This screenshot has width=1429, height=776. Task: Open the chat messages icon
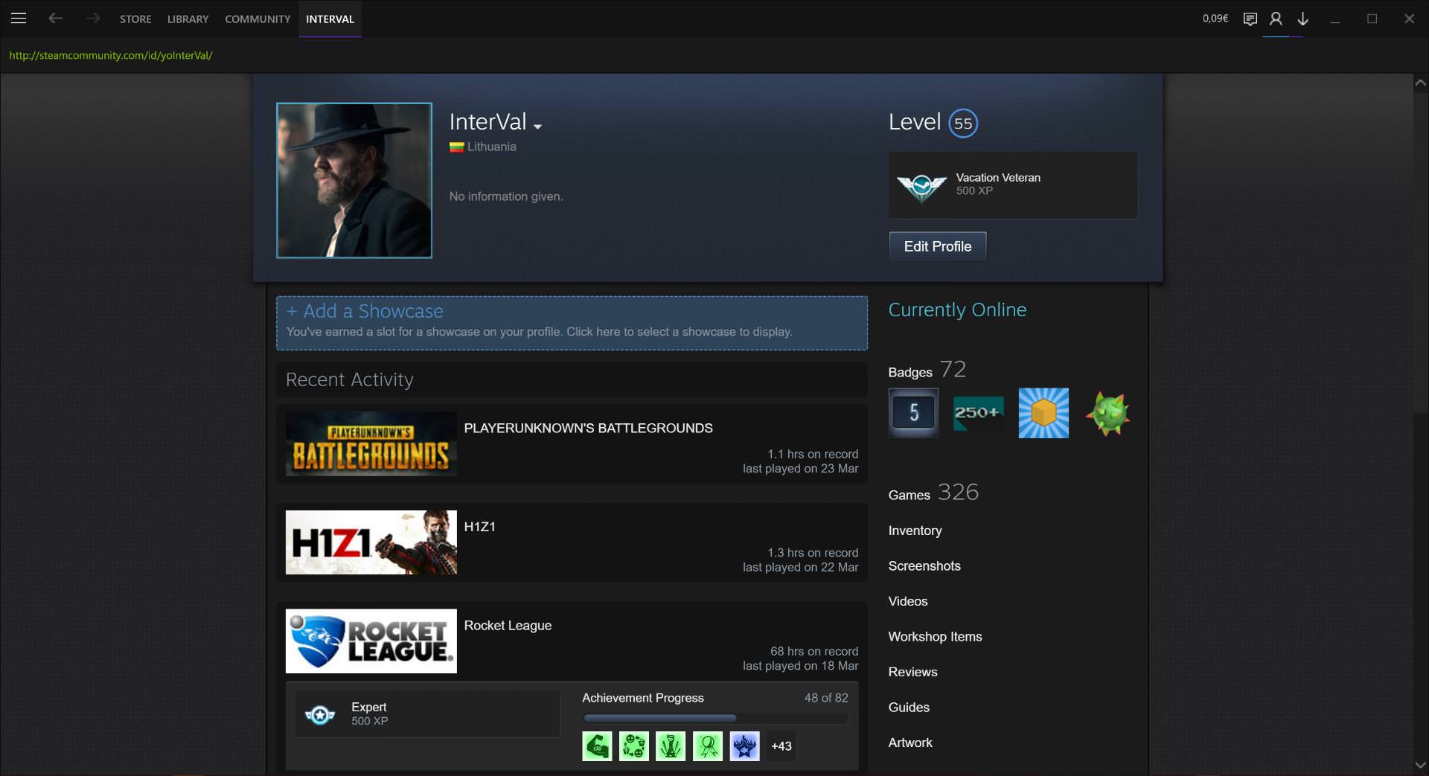(x=1250, y=19)
